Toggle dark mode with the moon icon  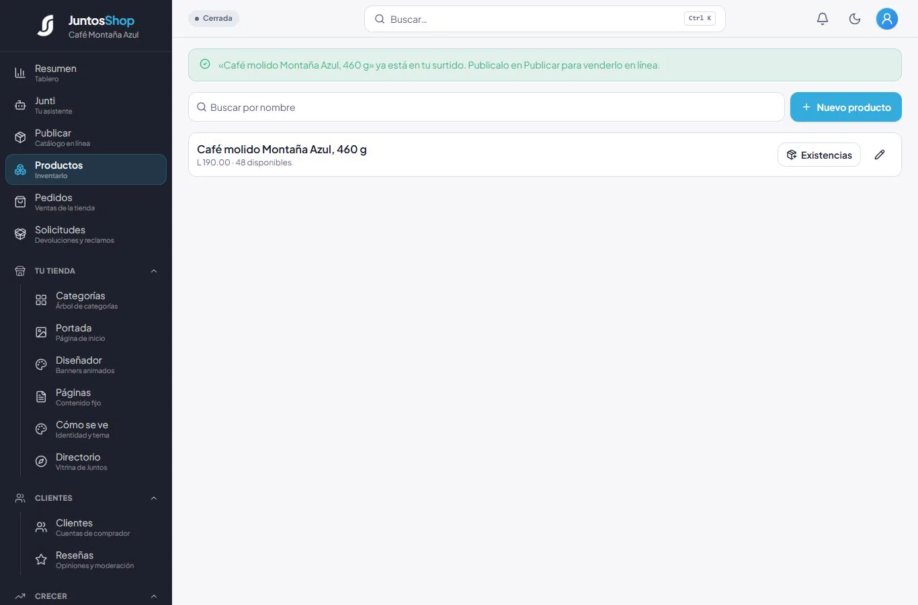(x=855, y=19)
